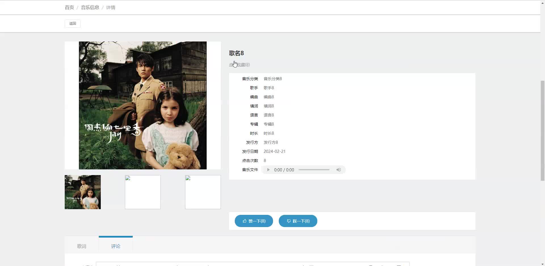545x266 pixels.
Task: Select the second broken image thumbnail
Action: pos(143,192)
